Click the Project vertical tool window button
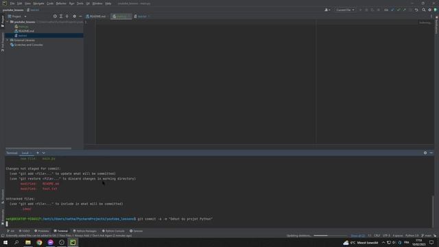Viewport: 439px width, 247px height. (3, 21)
